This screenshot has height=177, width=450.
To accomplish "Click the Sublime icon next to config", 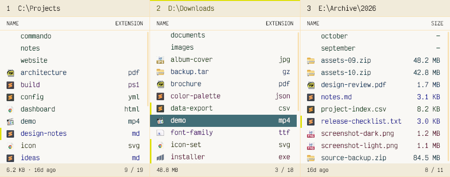I will pos(10,97).
